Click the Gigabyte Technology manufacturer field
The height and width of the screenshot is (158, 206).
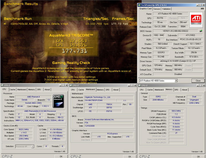coord(109,97)
